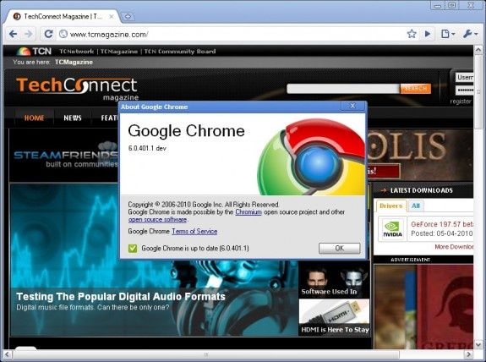Click the scrollbar down arrow
The height and width of the screenshot is (362, 486).
tap(478, 344)
